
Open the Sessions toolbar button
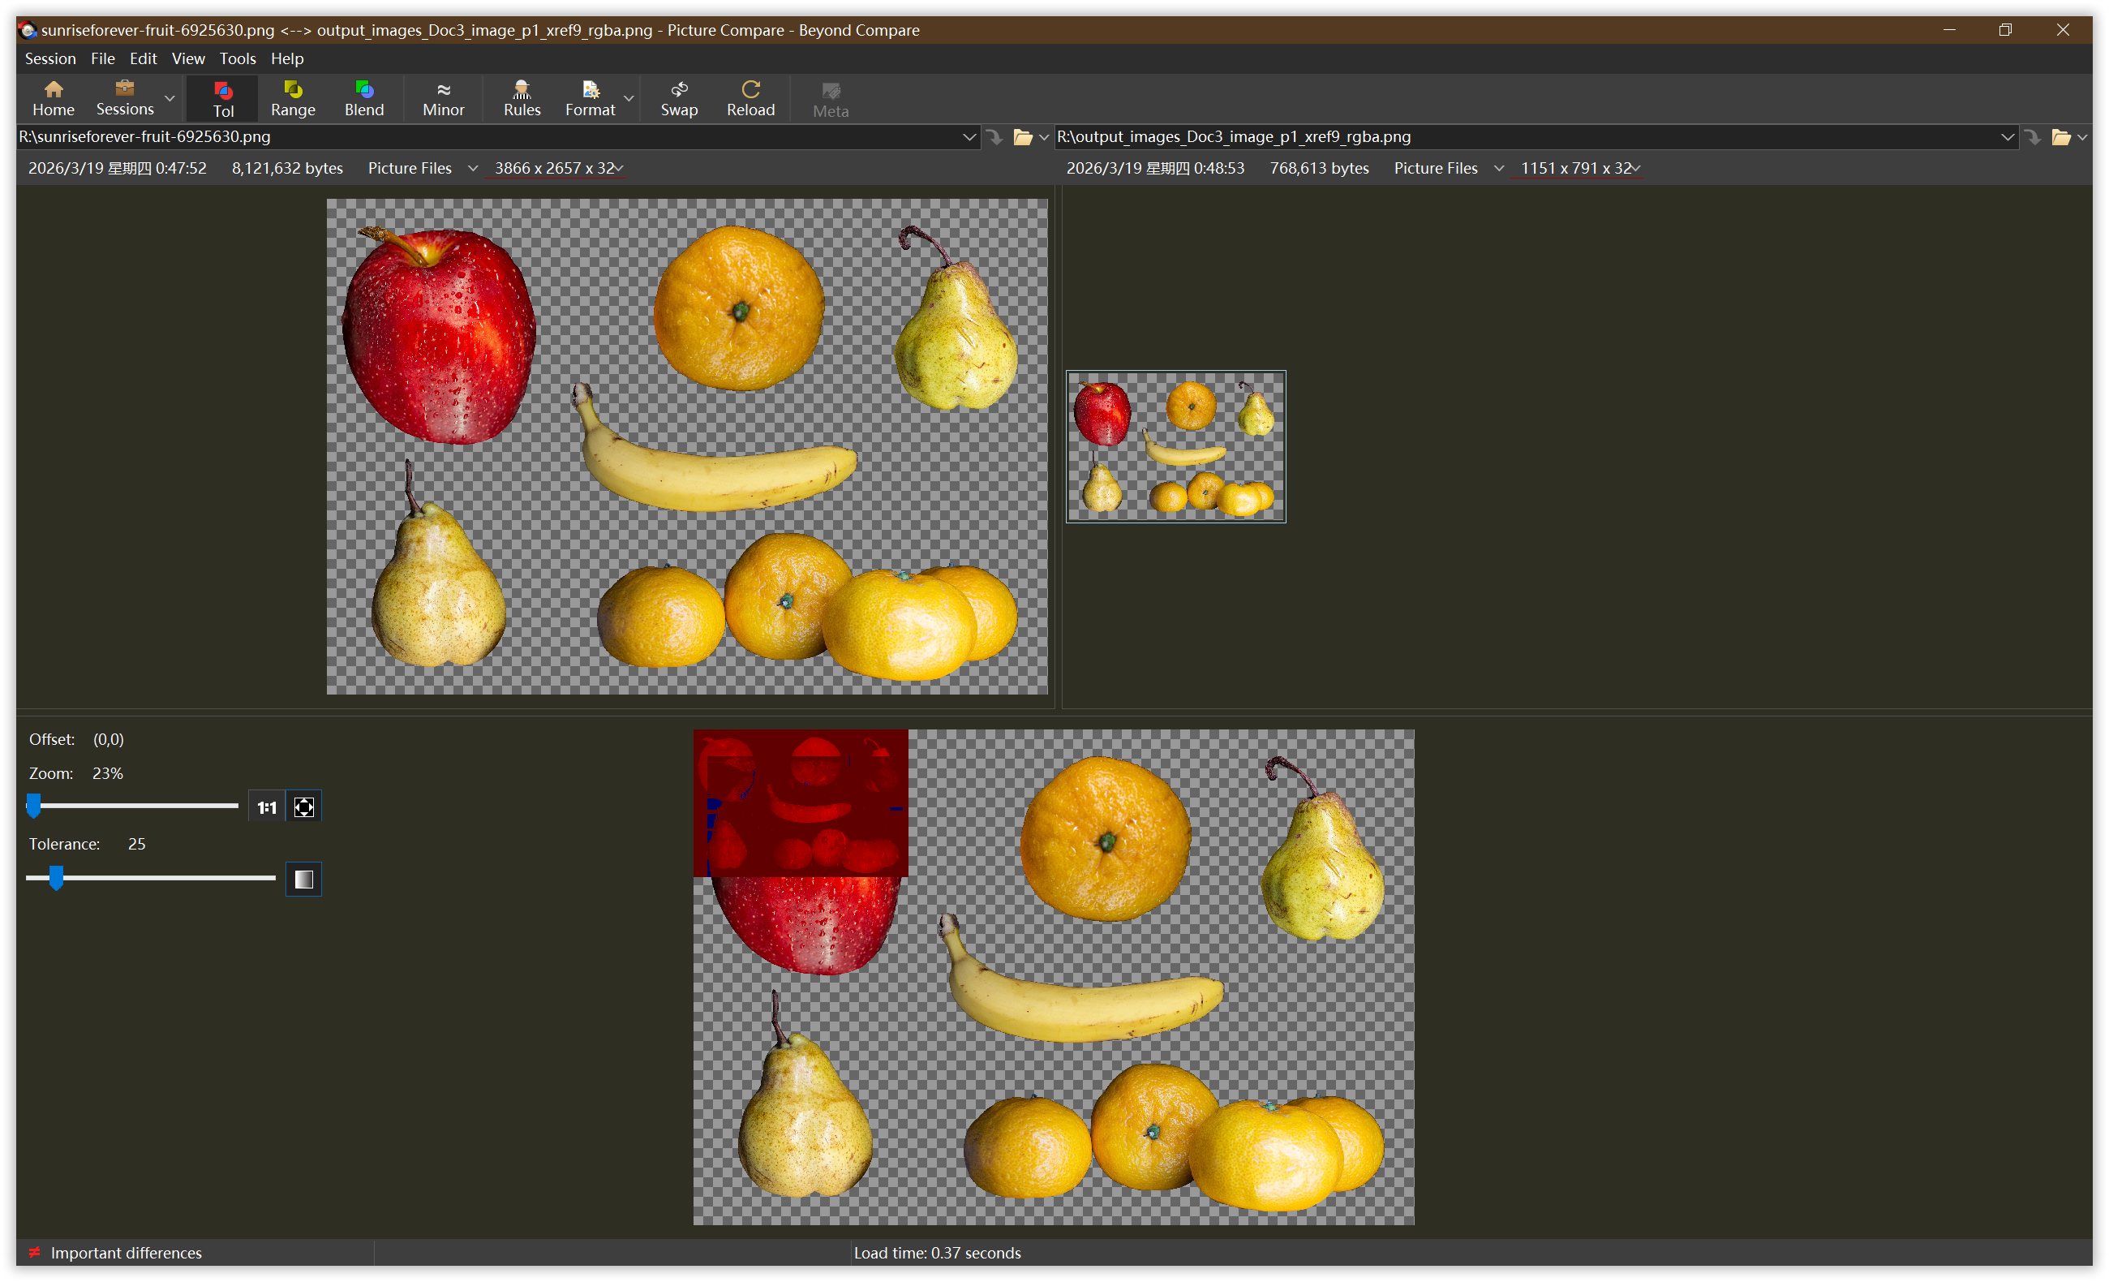125,97
